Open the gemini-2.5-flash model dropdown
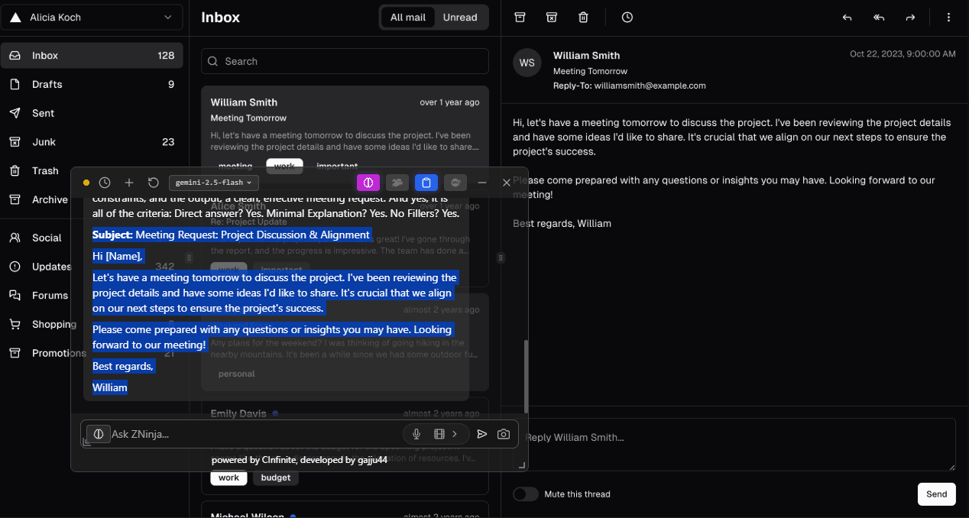Screen dimensions: 969x518 coord(213,182)
